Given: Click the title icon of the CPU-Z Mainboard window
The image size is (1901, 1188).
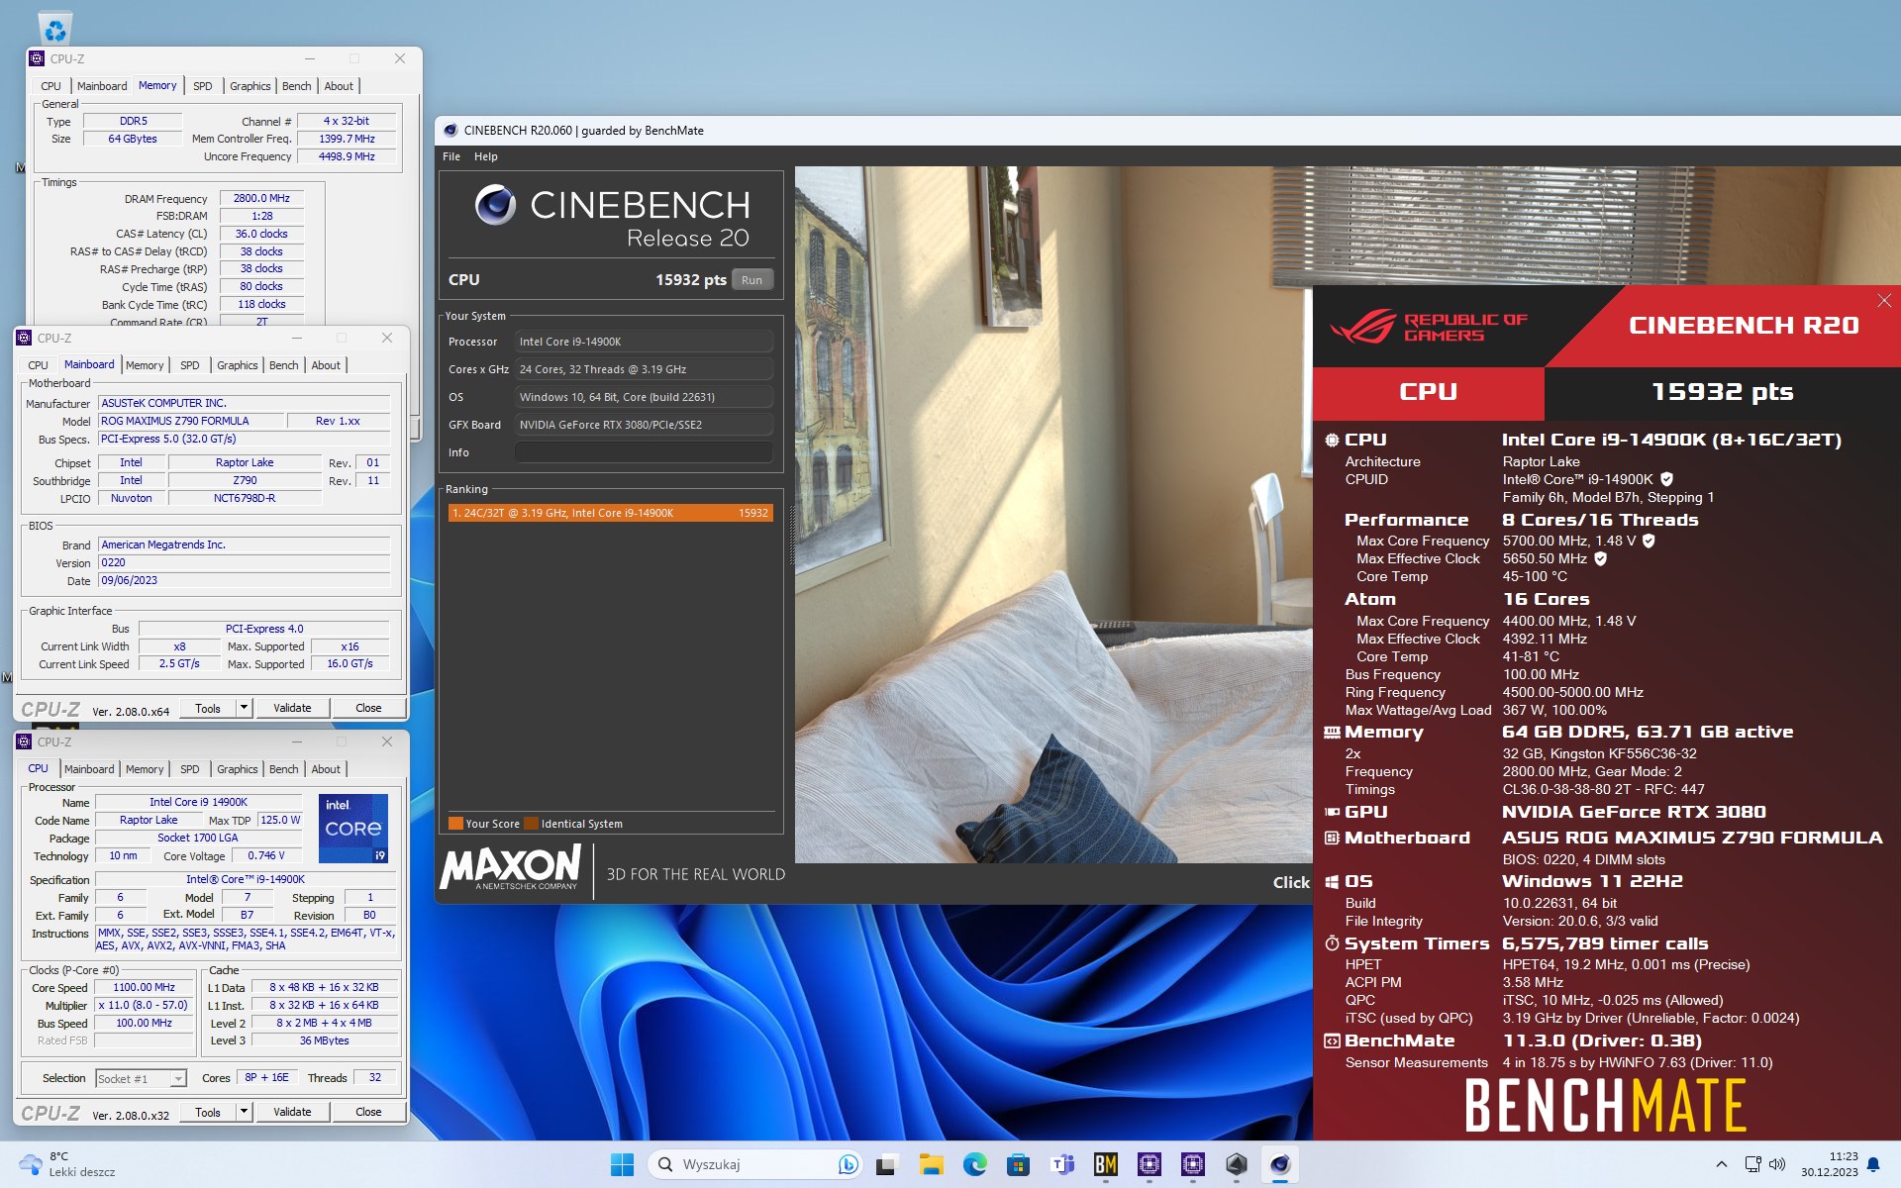Looking at the screenshot, I should 24,338.
